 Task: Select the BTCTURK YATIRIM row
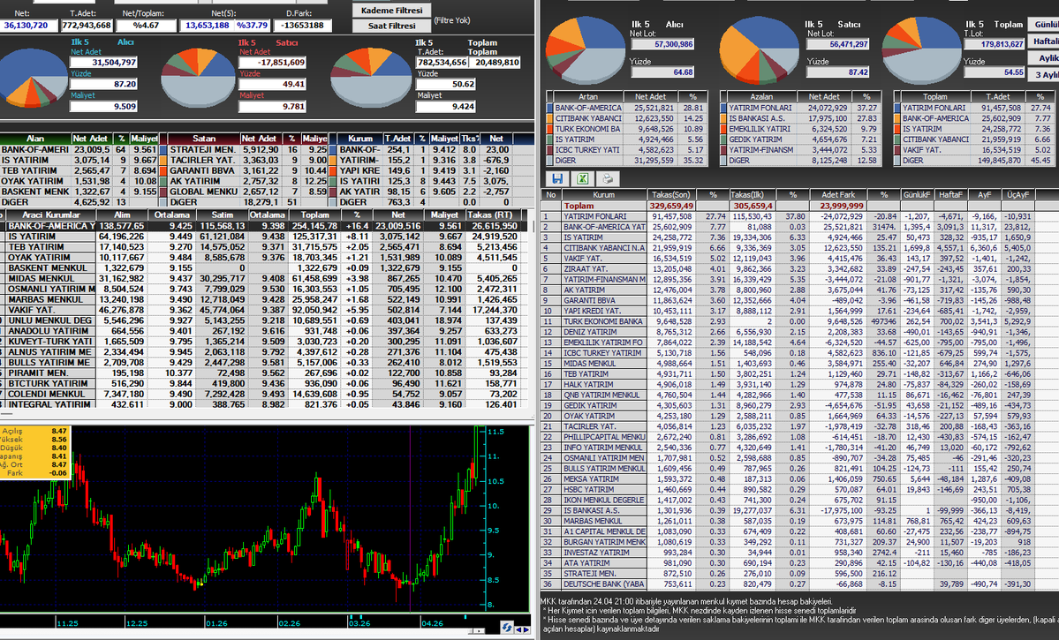[x=262, y=383]
